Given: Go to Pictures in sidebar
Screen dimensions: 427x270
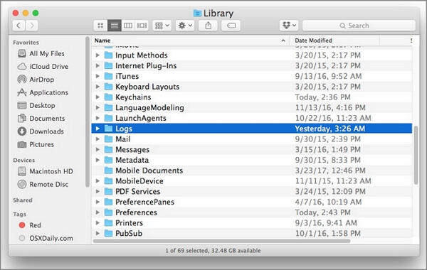Looking at the screenshot, I should pos(36,144).
